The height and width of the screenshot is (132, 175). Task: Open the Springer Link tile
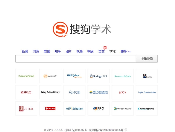point(98,76)
